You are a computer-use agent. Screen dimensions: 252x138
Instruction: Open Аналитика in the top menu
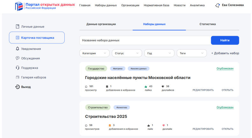(x=197, y=5)
